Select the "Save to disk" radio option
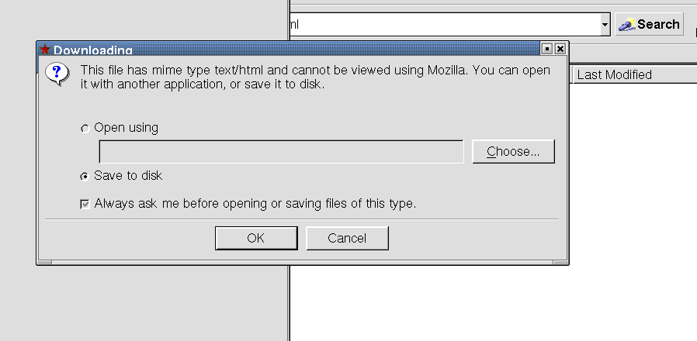 point(85,177)
